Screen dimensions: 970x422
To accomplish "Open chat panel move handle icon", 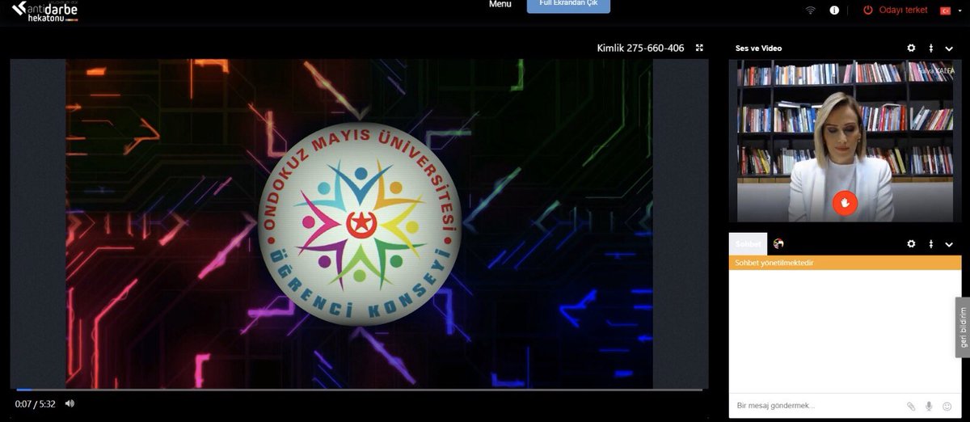I will tap(930, 243).
